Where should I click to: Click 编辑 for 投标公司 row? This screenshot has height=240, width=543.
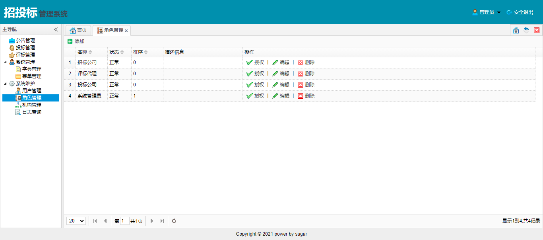(281, 85)
